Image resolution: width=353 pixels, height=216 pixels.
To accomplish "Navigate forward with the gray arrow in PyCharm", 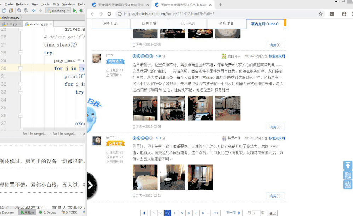I will (x=40, y=11).
